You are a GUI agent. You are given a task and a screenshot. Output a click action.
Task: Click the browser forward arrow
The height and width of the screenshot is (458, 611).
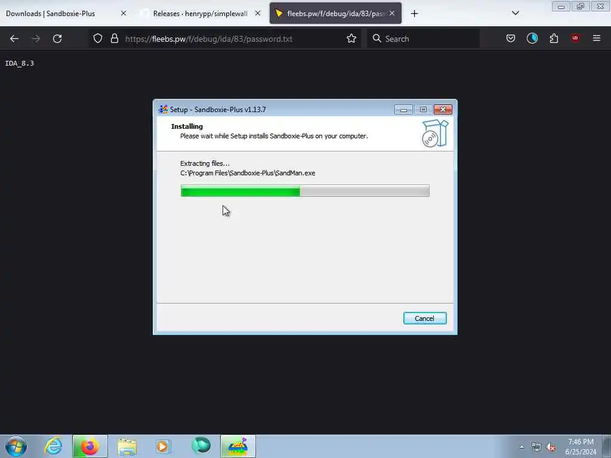tap(36, 39)
